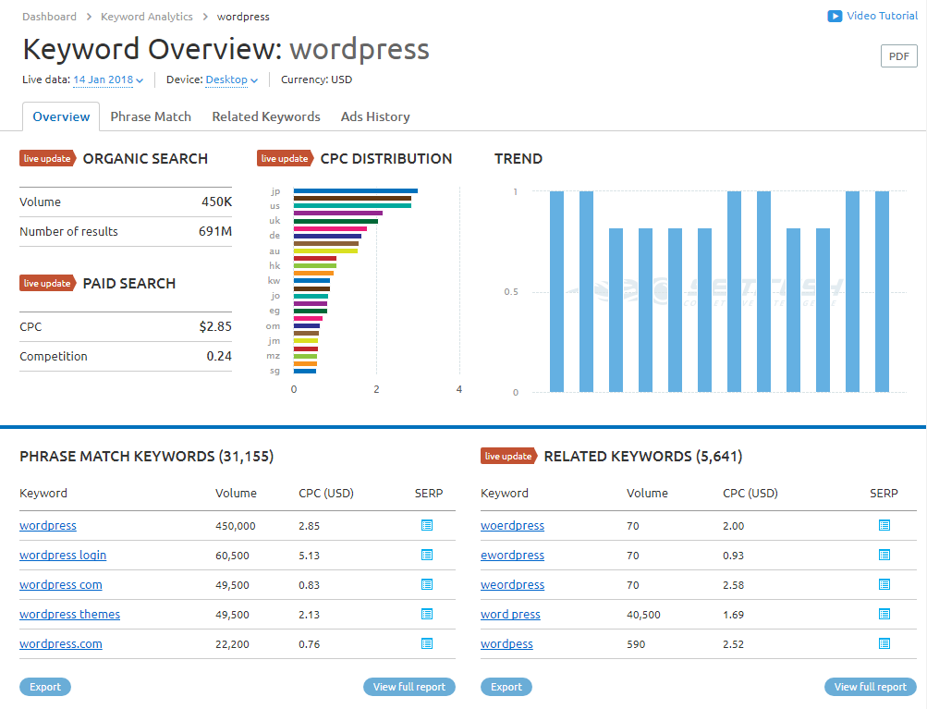Click the 450K organic volume value
Viewport: 927px width, 709px height.
(x=216, y=202)
